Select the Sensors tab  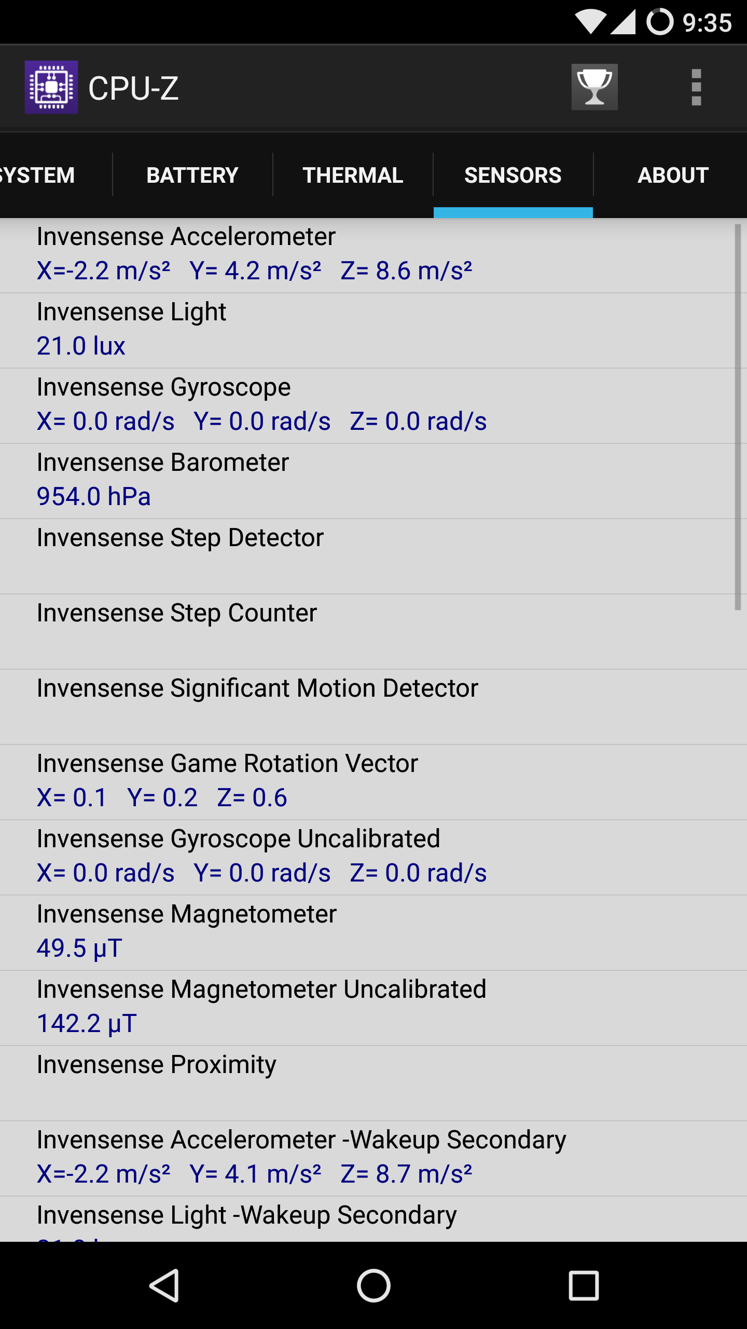(x=513, y=175)
